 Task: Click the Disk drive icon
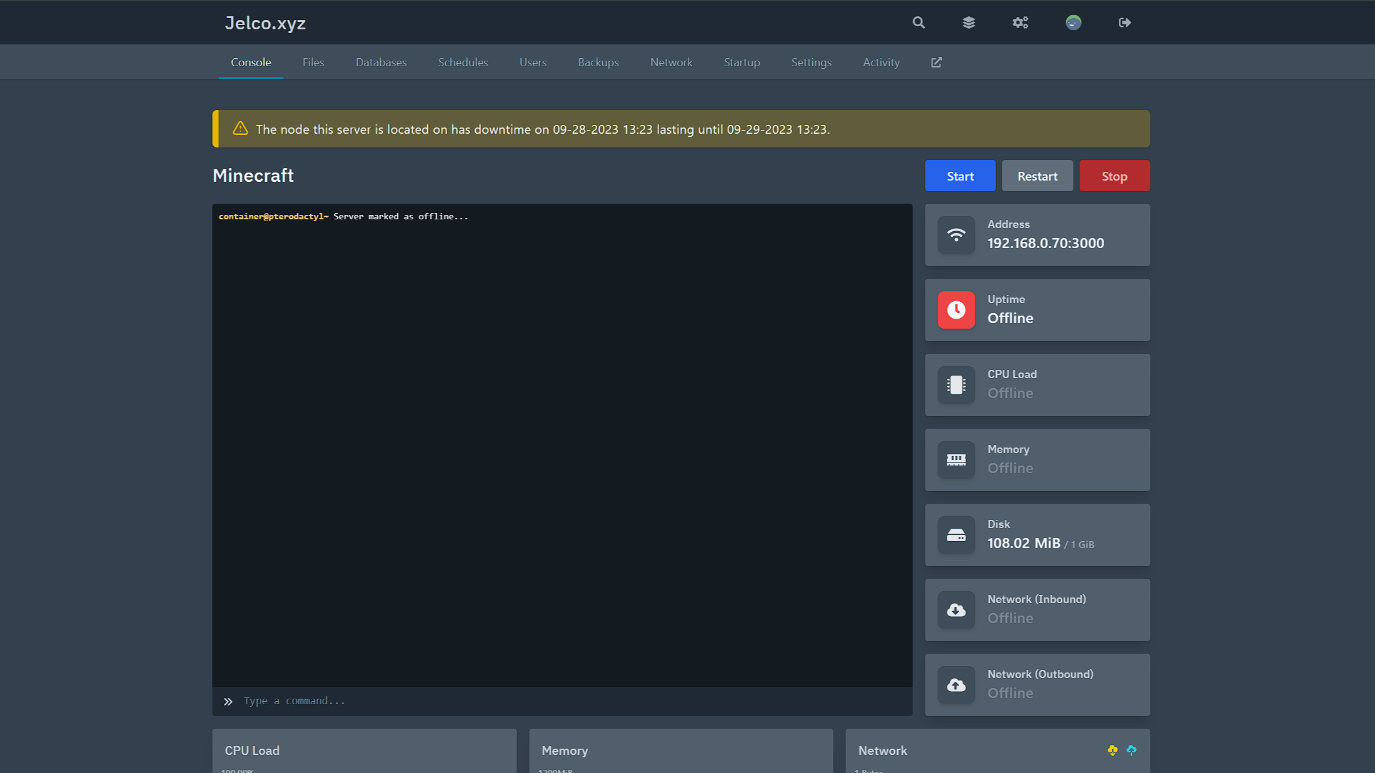pos(956,535)
